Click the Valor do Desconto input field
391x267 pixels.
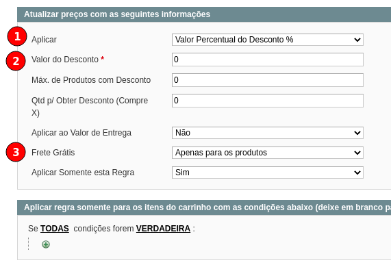(267, 60)
